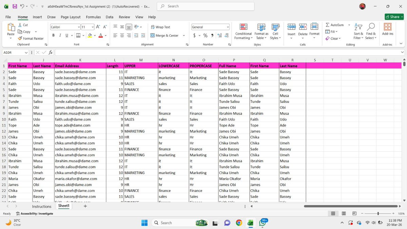Toggle Bold formatting
Image resolution: width=407 pixels, height=229 pixels.
point(53,35)
